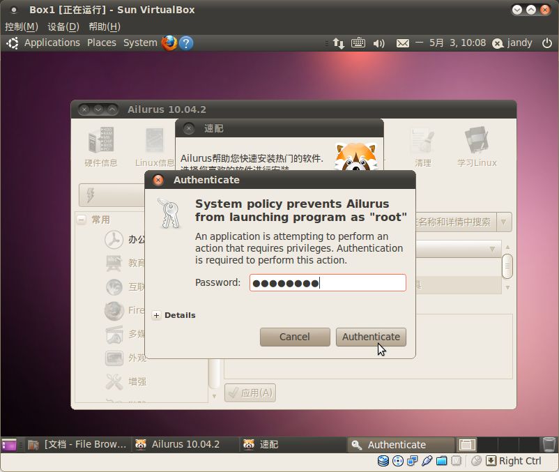The image size is (559, 472).
Task: Open the 控制(M) VirtualBox menu
Action: click(x=22, y=26)
